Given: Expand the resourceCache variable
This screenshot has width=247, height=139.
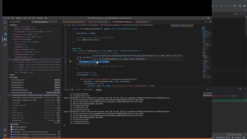Looking at the screenshot, I should point(13,32).
